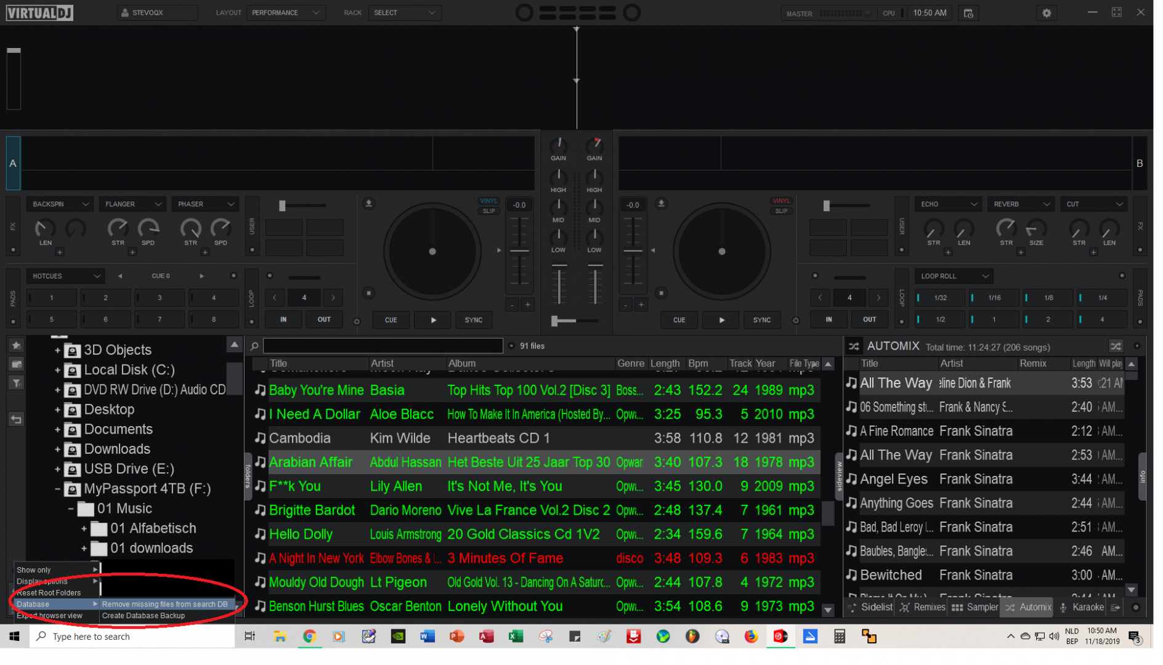Go to previous cue on deck A
The height and width of the screenshot is (665, 1163).
120,276
